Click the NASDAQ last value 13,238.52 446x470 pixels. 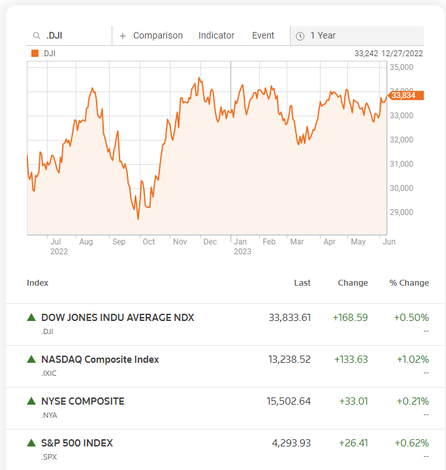[290, 360]
